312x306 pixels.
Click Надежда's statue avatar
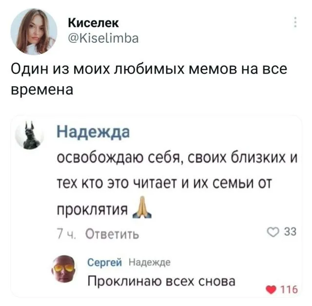pos(30,134)
